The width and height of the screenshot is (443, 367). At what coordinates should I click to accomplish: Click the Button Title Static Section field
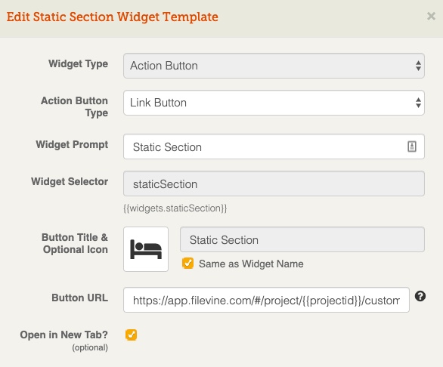302,239
